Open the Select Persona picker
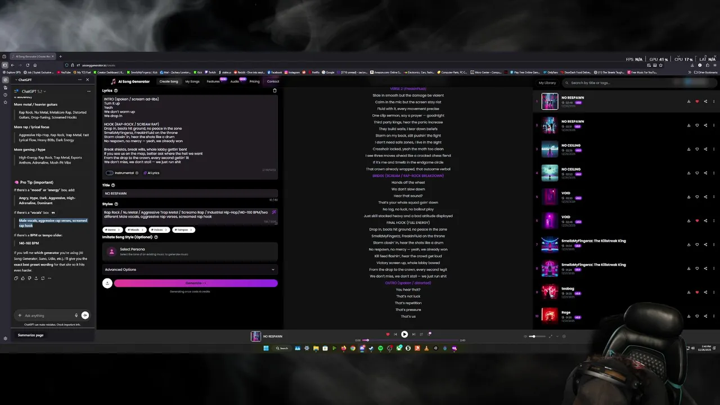 190,251
